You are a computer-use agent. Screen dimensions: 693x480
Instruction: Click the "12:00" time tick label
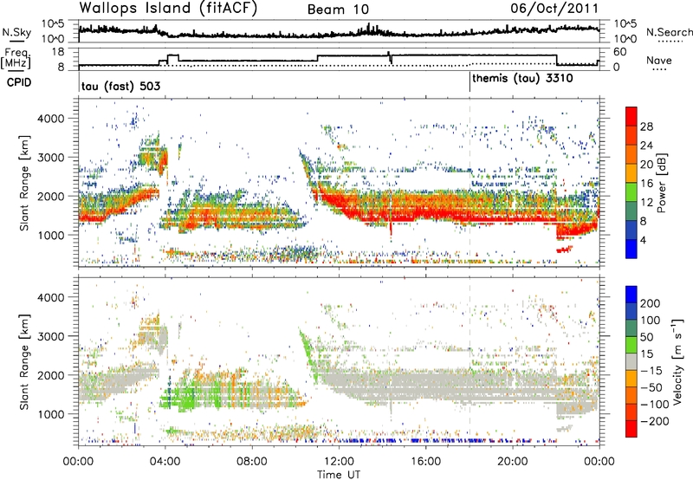(x=339, y=462)
